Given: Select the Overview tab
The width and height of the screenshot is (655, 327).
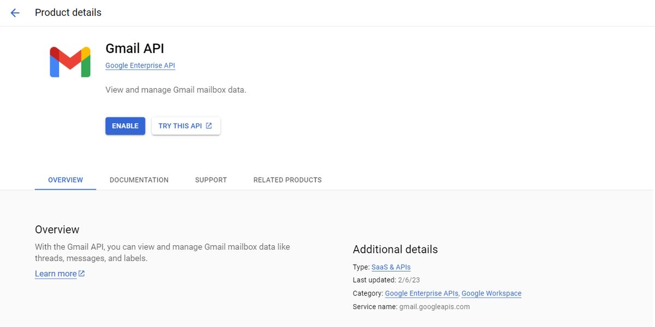Looking at the screenshot, I should pos(65,180).
